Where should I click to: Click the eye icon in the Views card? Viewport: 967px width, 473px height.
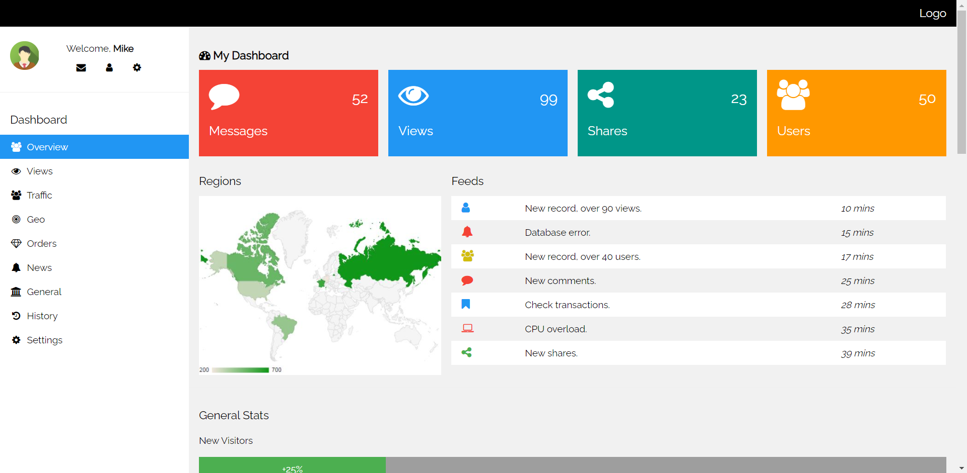(x=413, y=96)
